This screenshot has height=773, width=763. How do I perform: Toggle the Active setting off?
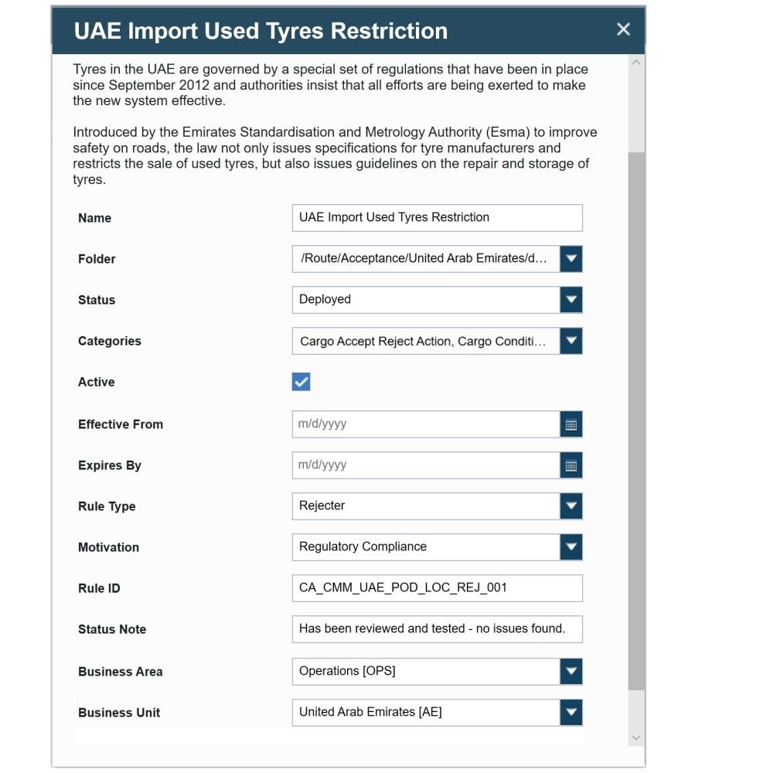click(302, 382)
